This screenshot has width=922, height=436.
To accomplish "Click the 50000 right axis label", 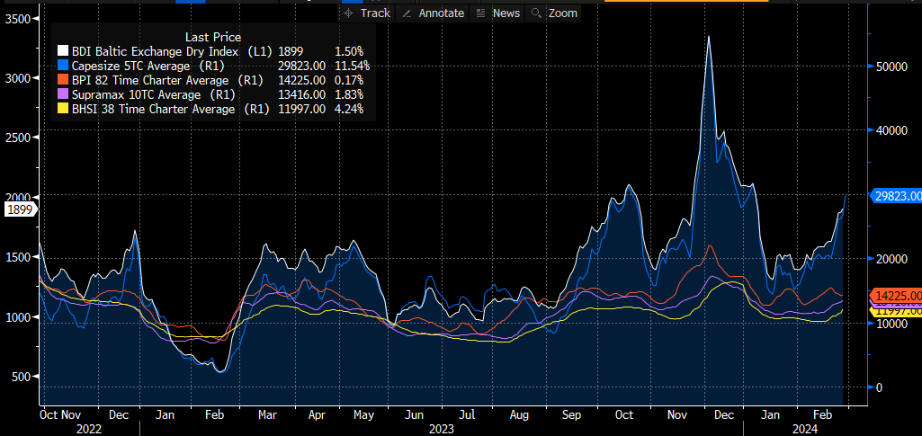I will pos(891,67).
